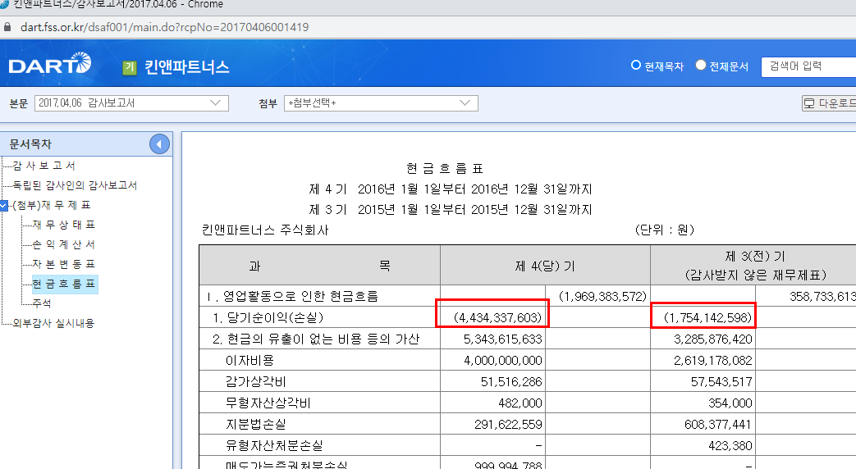Click the value 482,000
856x469 pixels.
point(520,403)
